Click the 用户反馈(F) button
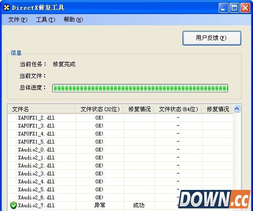The image size is (253, 211). [x=212, y=38]
